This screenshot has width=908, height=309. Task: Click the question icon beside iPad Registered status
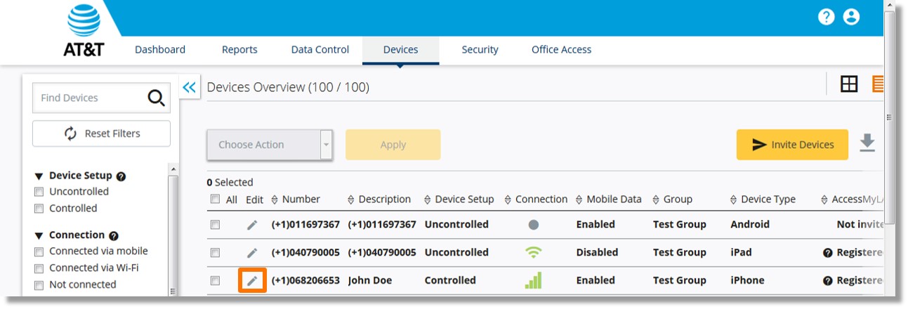828,253
